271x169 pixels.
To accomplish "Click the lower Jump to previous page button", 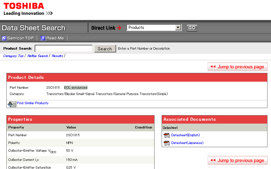I will (237, 160).
